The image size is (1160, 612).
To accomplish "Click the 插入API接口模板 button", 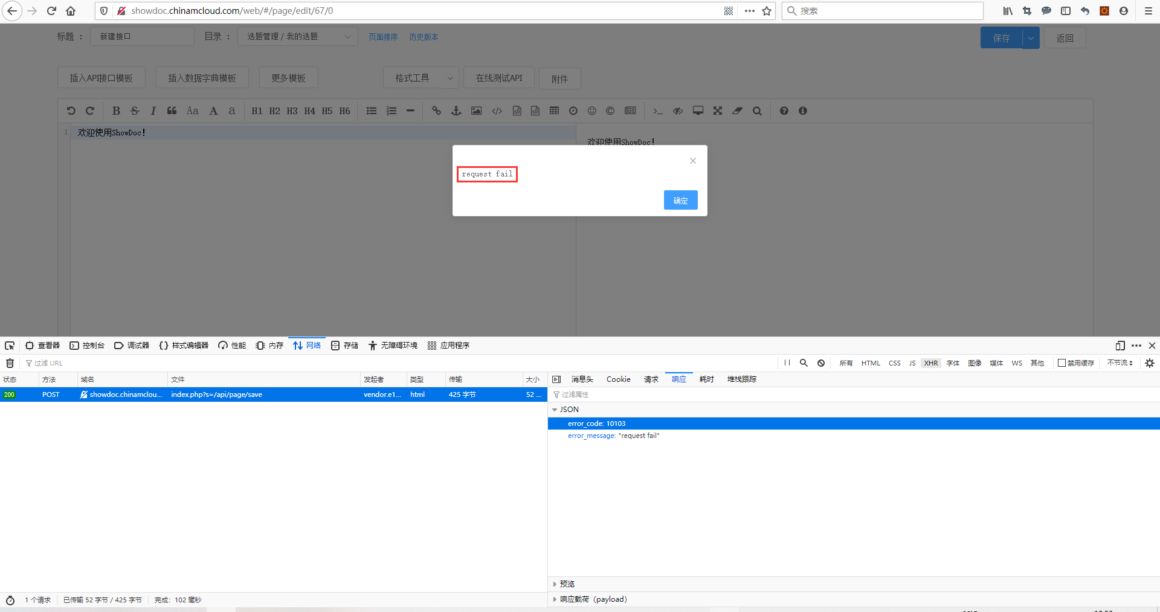I will (101, 78).
